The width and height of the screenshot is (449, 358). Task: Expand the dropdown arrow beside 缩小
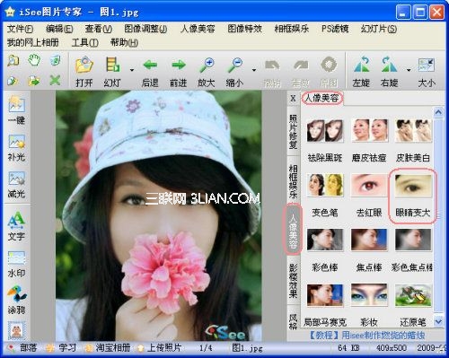coord(254,70)
